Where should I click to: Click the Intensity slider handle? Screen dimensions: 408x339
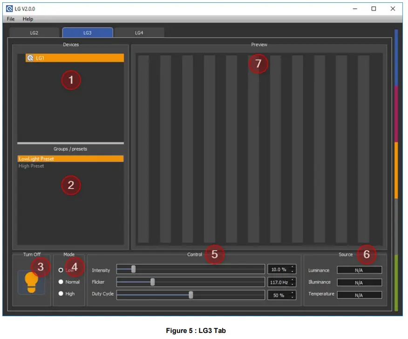(133, 269)
